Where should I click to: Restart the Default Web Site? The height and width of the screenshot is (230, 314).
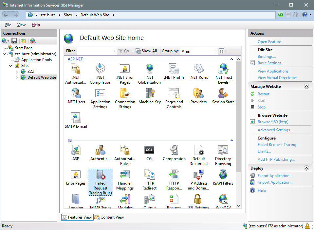(x=263, y=94)
